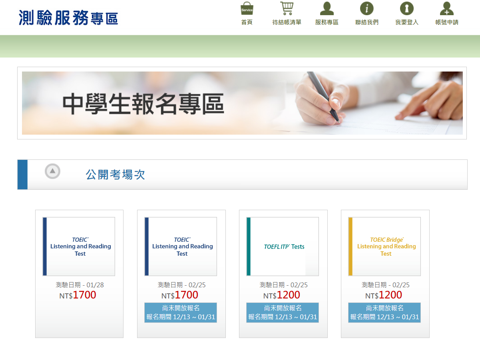This screenshot has height=344, width=480.
Task: Click the 服務專區 person icon
Action: [x=327, y=8]
